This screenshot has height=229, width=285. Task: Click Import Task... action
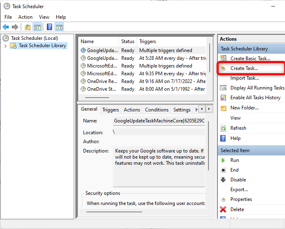(244, 78)
